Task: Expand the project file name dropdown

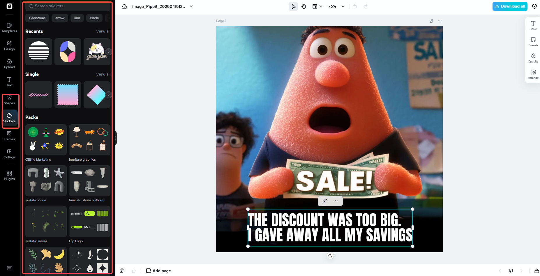Action: (x=191, y=6)
